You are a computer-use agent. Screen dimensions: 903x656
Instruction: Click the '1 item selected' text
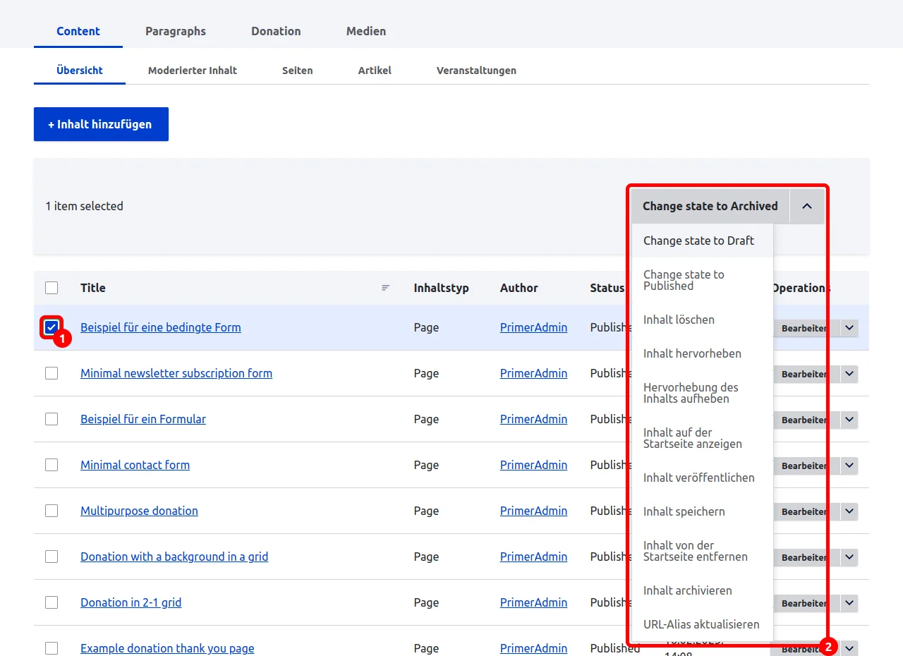pos(85,206)
